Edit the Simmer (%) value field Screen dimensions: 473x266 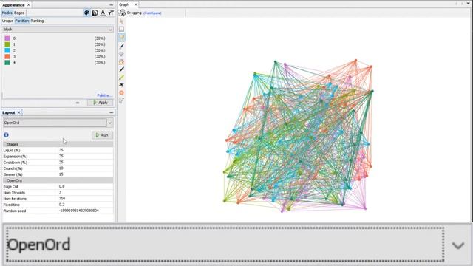pos(86,174)
